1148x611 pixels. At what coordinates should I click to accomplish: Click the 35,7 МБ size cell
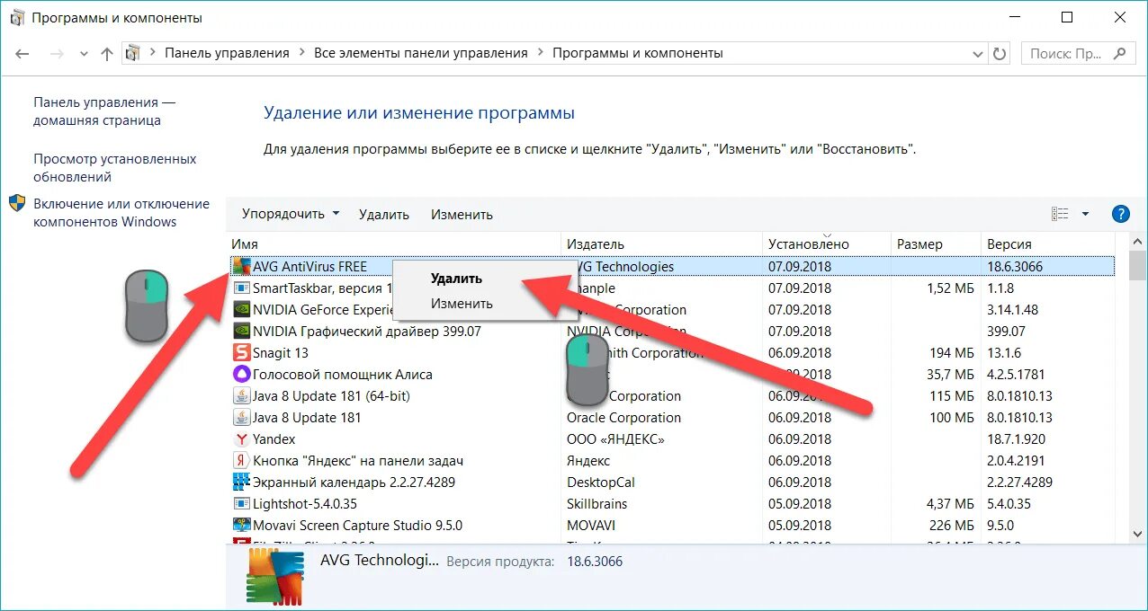951,374
